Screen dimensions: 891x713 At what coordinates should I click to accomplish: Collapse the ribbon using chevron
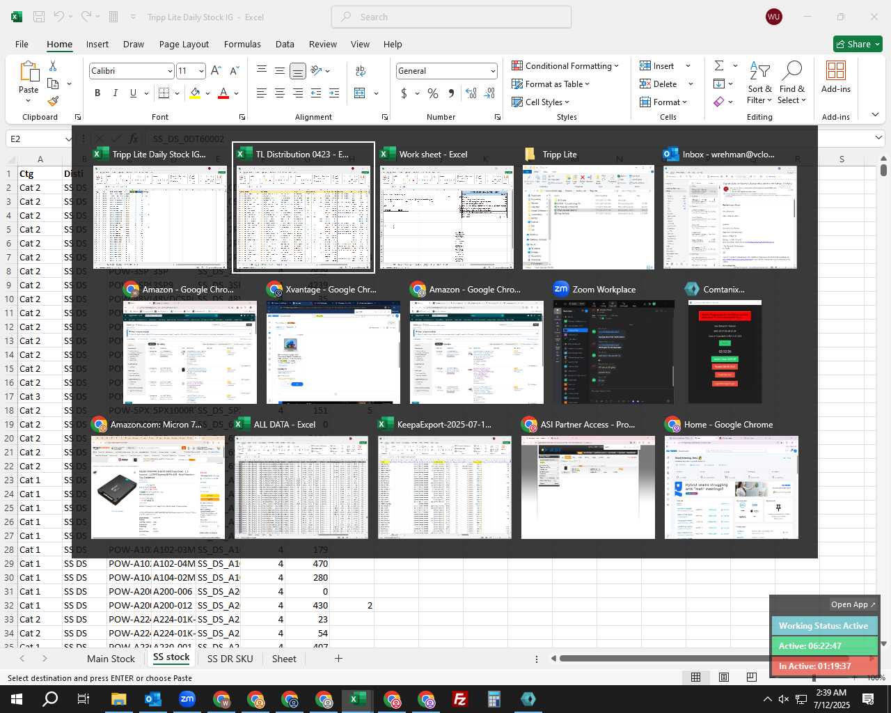pos(875,115)
